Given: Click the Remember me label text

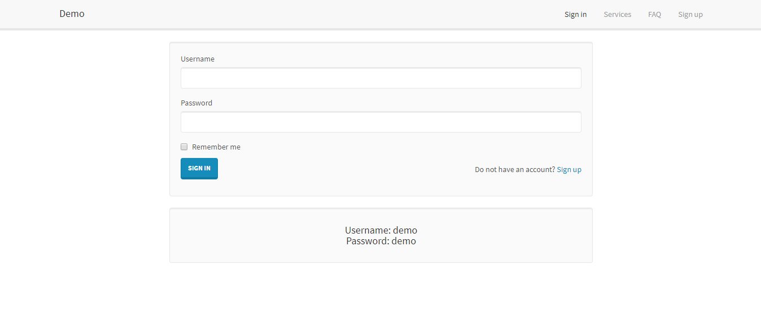Looking at the screenshot, I should coord(216,147).
